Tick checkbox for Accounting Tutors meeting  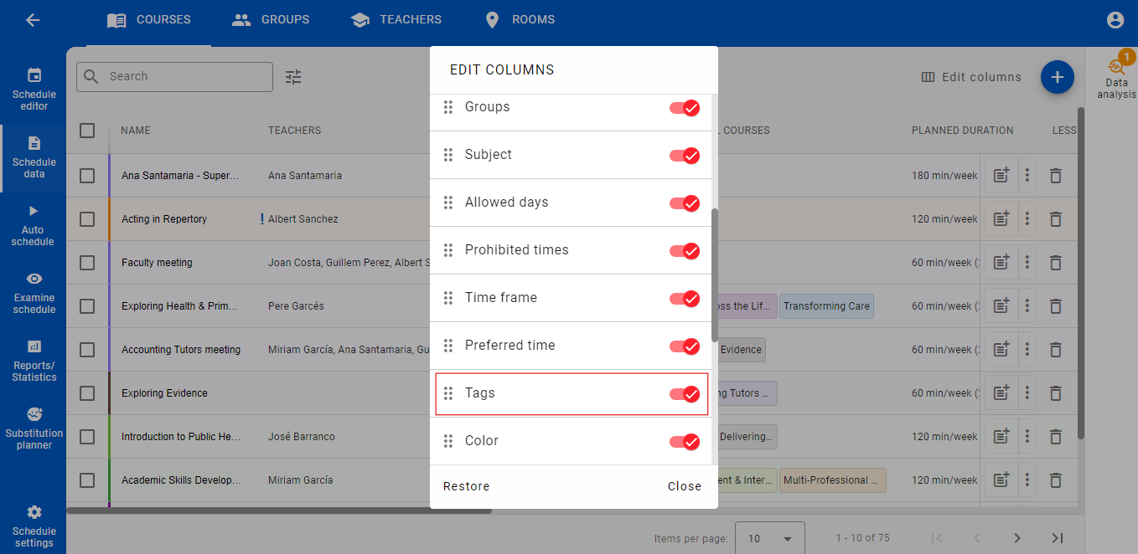coord(87,350)
